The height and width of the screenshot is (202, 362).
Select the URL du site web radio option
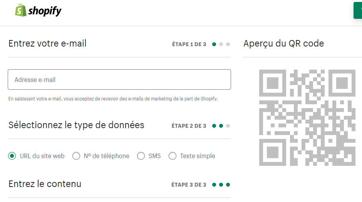point(12,156)
